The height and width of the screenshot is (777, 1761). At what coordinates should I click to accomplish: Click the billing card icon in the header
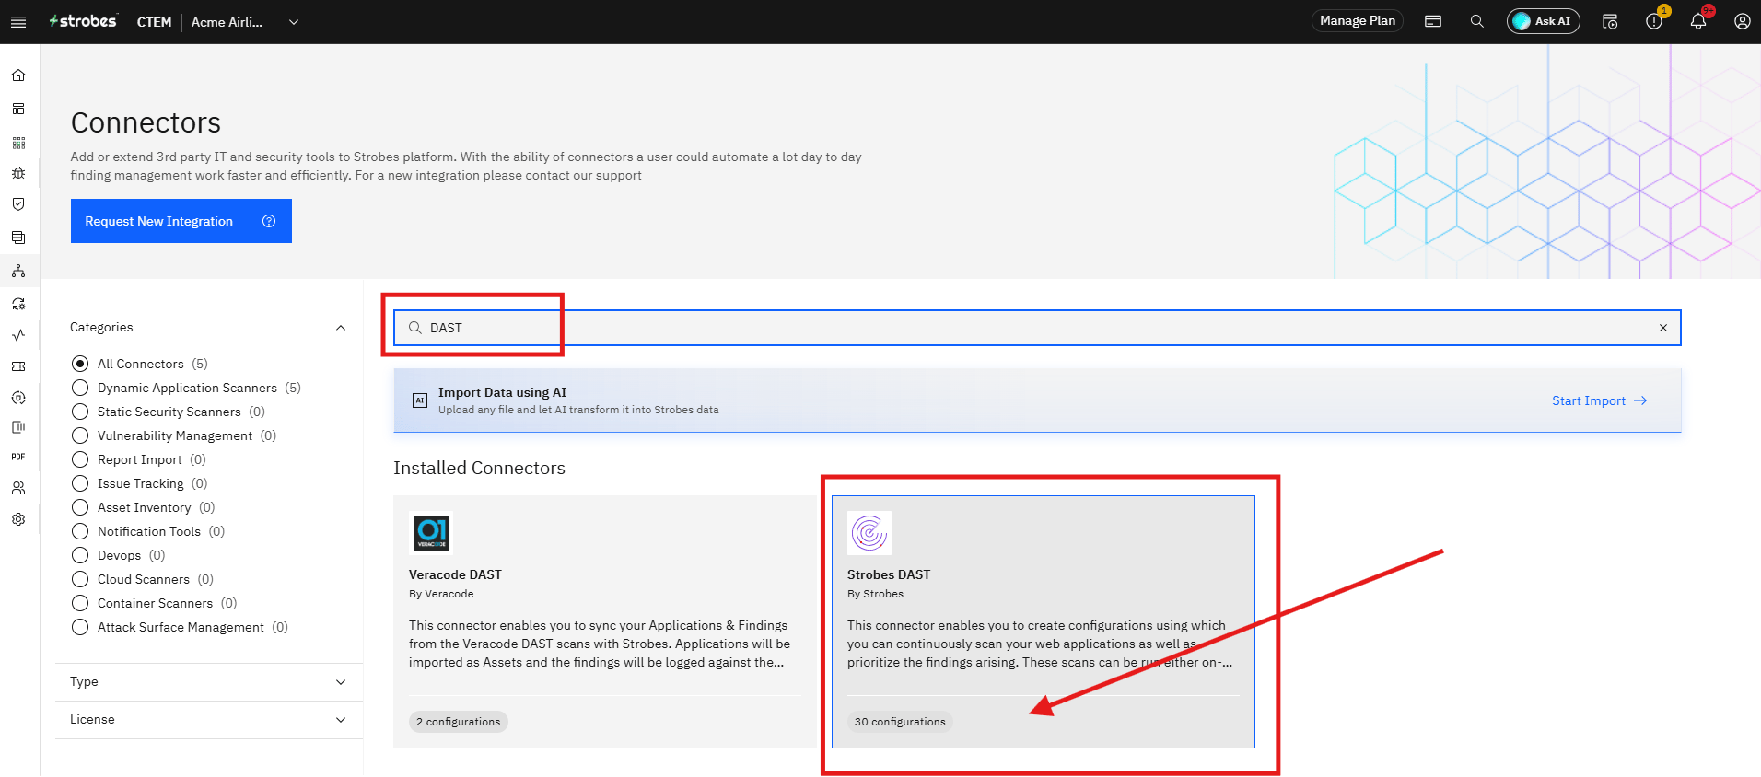click(1433, 21)
